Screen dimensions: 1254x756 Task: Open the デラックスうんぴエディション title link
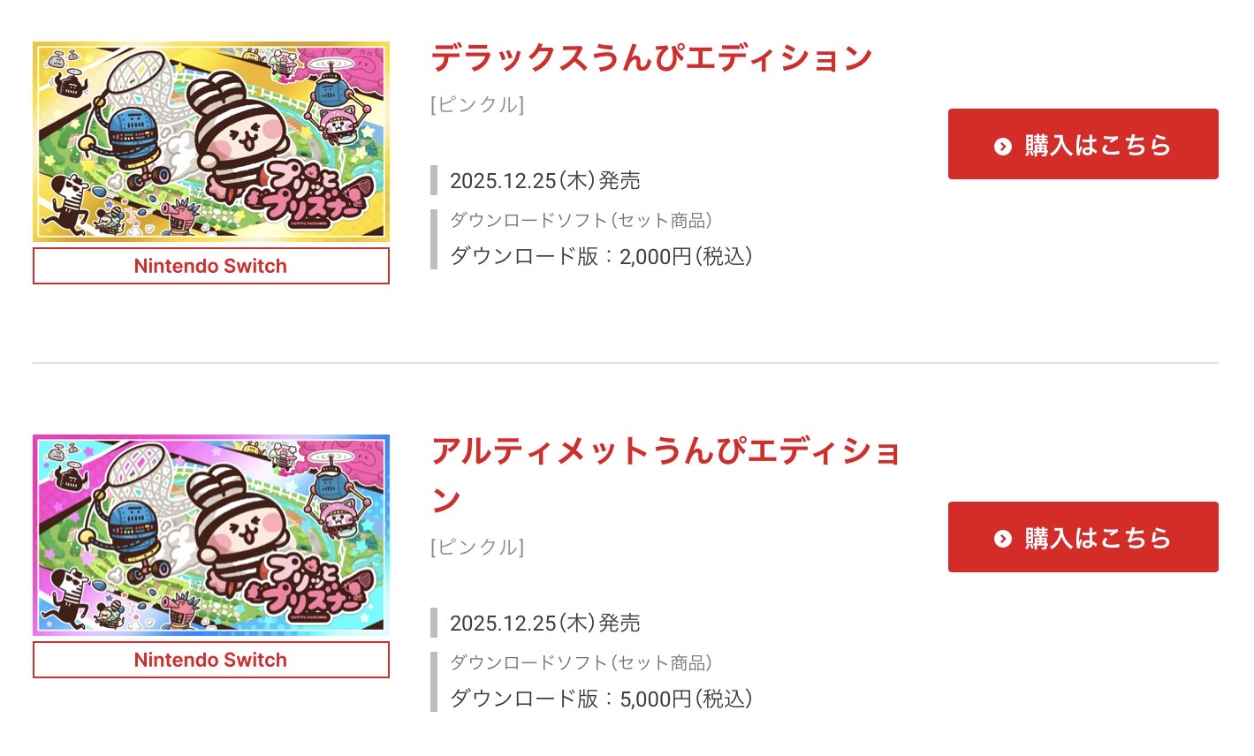tap(651, 58)
